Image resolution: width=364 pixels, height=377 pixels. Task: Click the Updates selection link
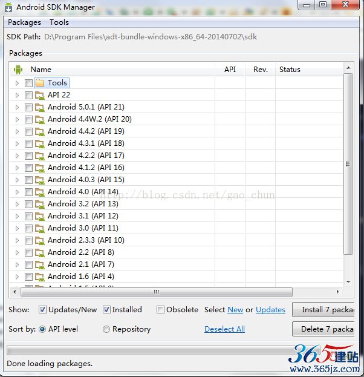tap(270, 310)
